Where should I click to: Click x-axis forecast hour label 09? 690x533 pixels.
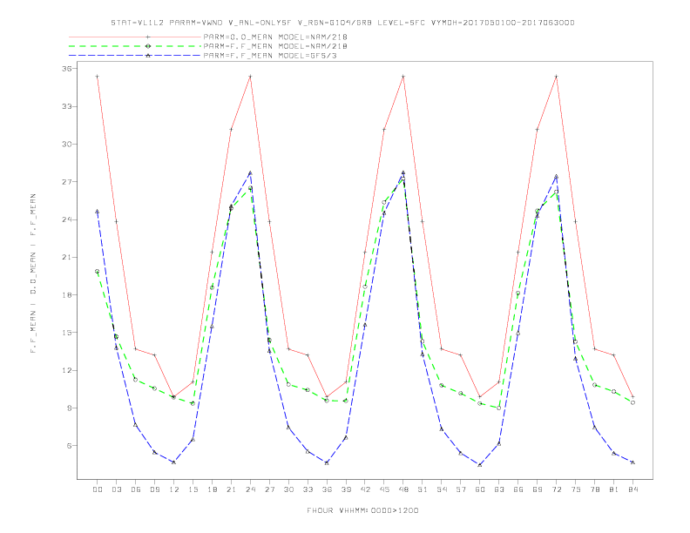click(154, 489)
